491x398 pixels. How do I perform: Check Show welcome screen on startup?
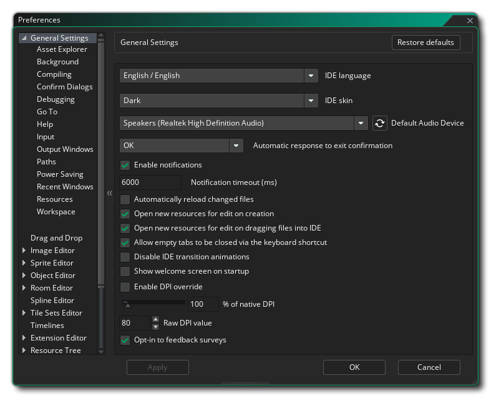click(125, 271)
